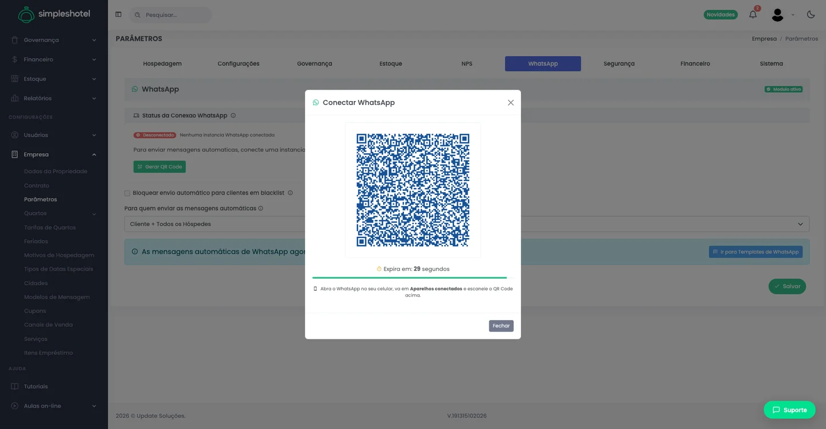The height and width of the screenshot is (429, 826).
Task: Click info icon beside Status da Conexao WhatsApp
Action: [x=233, y=115]
